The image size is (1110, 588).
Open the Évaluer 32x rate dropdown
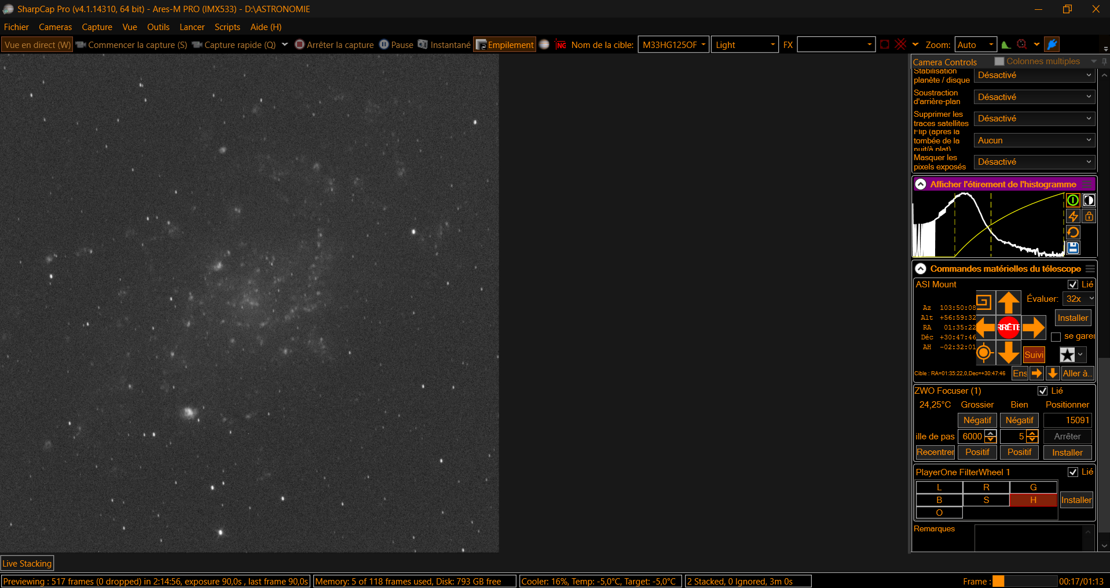pos(1079,299)
